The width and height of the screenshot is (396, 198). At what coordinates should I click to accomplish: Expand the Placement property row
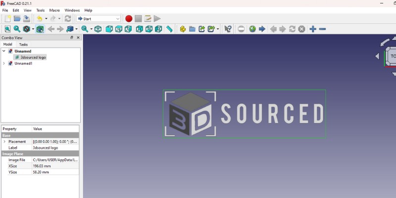[4, 142]
